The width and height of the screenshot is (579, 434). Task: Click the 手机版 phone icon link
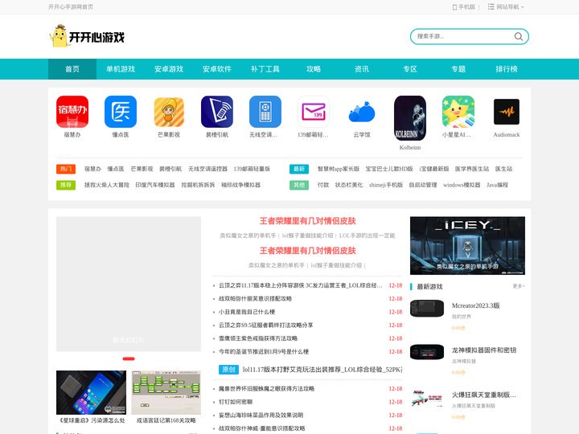464,7
